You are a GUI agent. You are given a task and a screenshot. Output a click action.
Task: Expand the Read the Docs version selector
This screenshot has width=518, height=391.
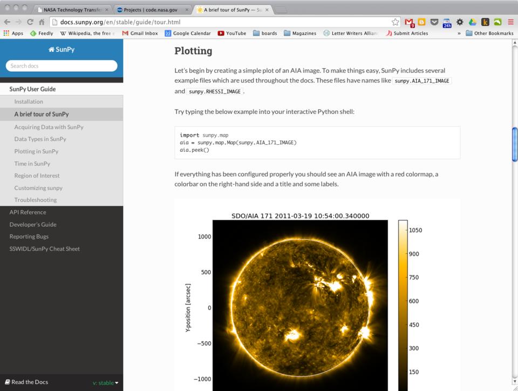(x=105, y=383)
